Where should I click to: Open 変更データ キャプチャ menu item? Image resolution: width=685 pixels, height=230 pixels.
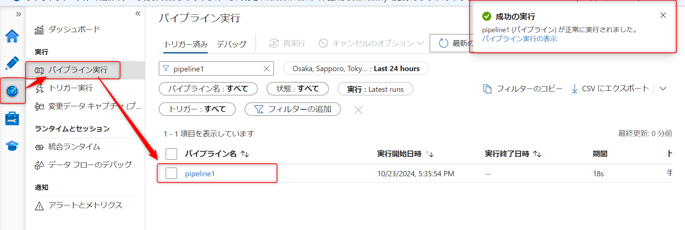click(88, 106)
